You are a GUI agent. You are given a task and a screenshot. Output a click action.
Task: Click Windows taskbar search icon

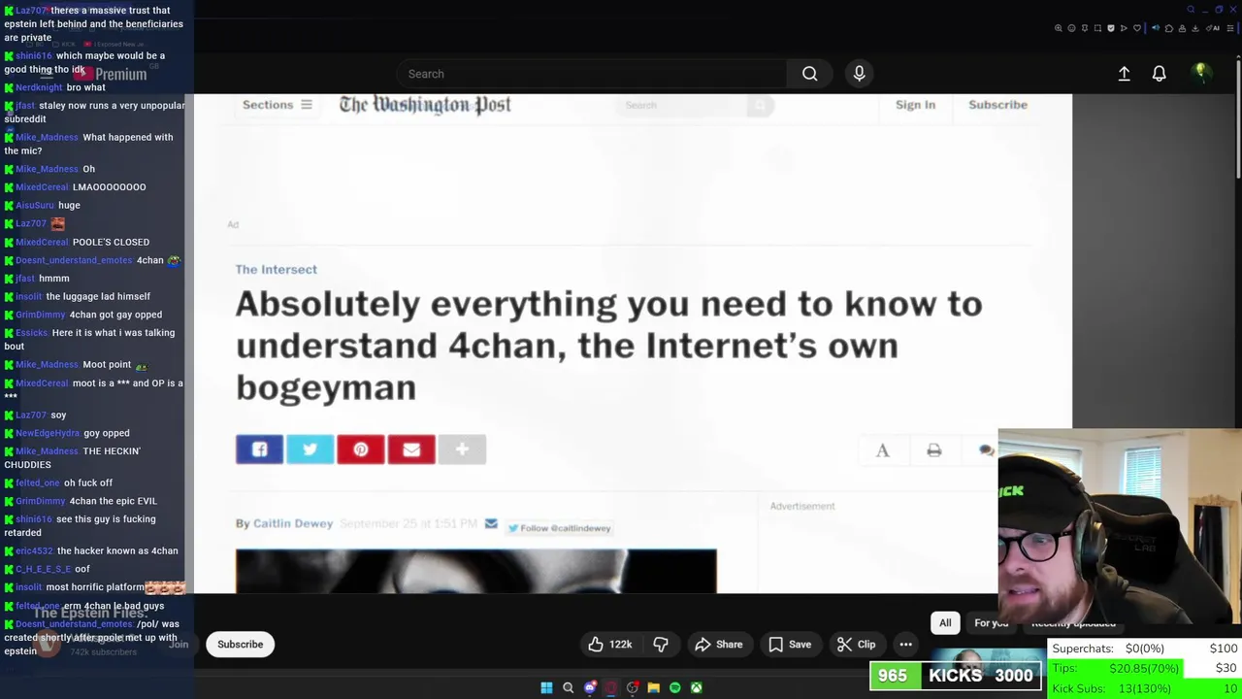click(x=568, y=687)
